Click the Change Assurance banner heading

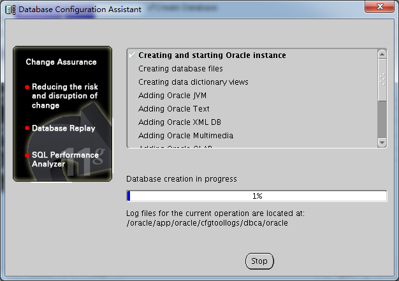point(61,62)
